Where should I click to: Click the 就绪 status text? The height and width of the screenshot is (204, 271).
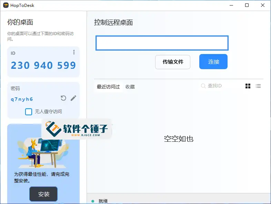(103, 201)
